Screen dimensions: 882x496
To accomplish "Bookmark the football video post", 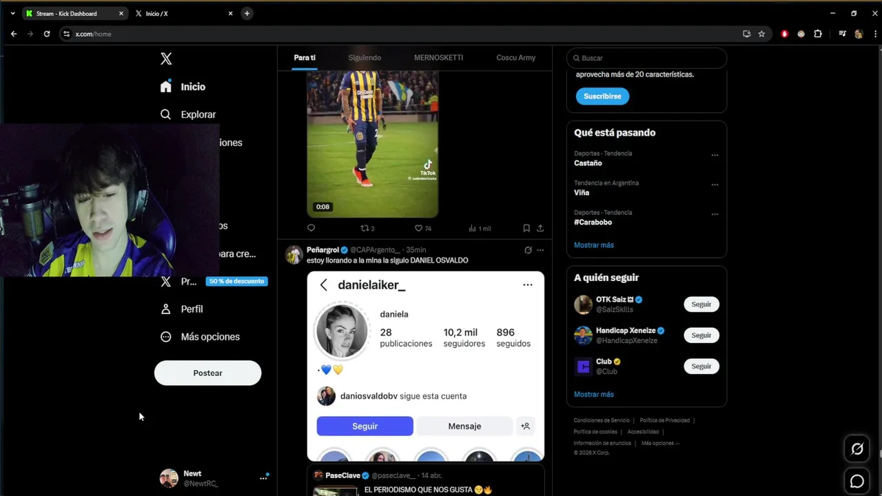I will click(x=526, y=228).
